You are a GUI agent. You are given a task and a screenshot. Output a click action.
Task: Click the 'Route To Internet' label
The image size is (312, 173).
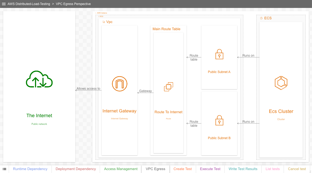click(168, 112)
